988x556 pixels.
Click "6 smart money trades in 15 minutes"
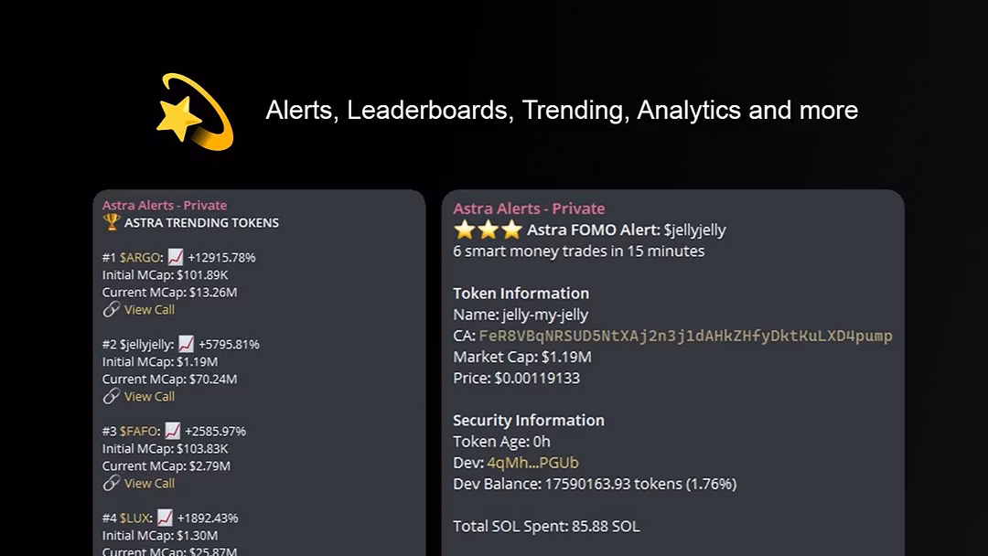578,251
